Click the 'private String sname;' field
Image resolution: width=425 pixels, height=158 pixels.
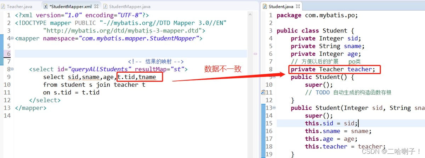328,46
